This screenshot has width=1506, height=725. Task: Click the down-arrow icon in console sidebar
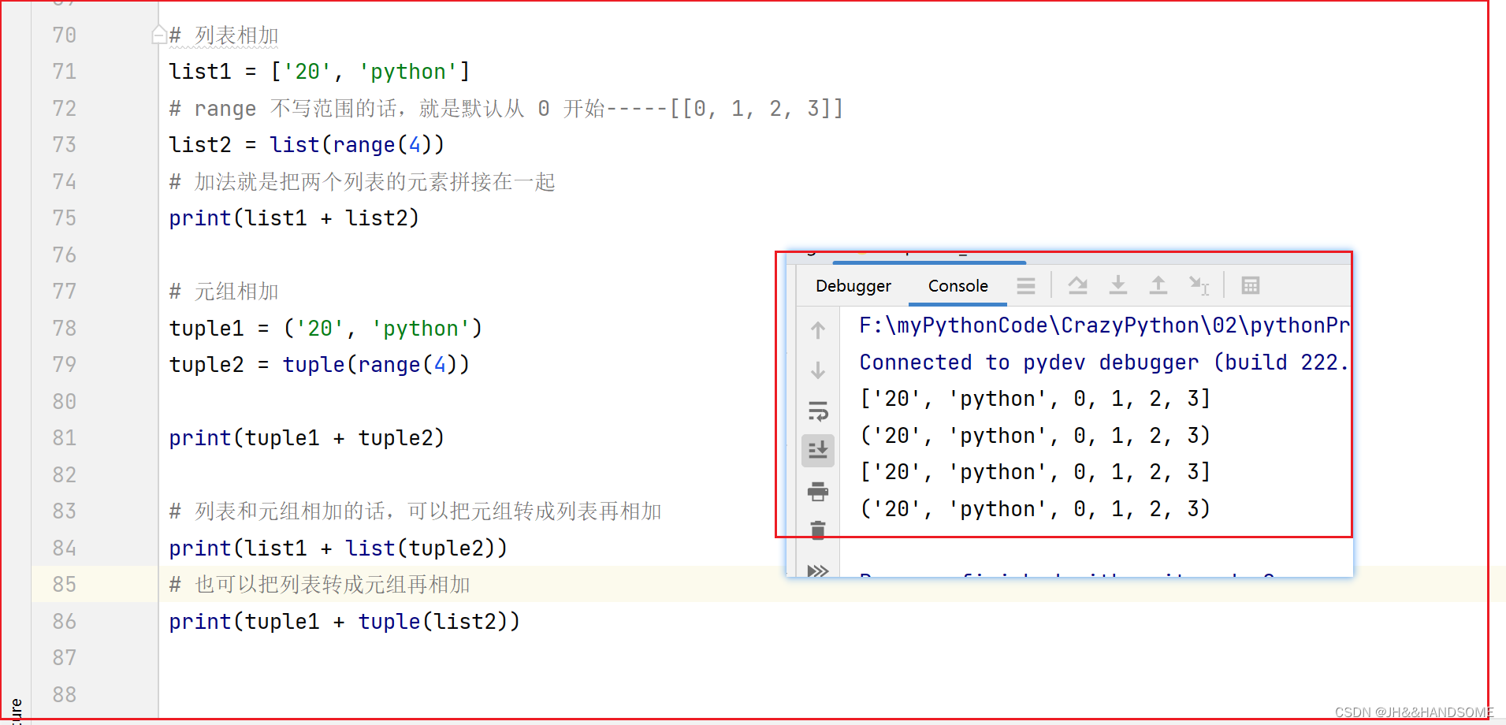pyautogui.click(x=818, y=370)
